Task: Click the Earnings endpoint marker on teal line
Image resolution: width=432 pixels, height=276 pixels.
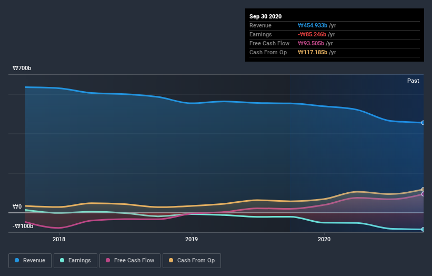Action: click(423, 230)
